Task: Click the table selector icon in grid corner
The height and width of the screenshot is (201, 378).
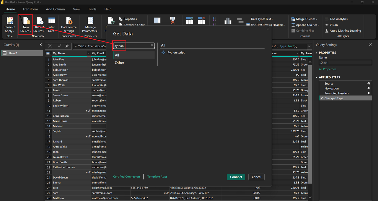Action: click(x=48, y=54)
